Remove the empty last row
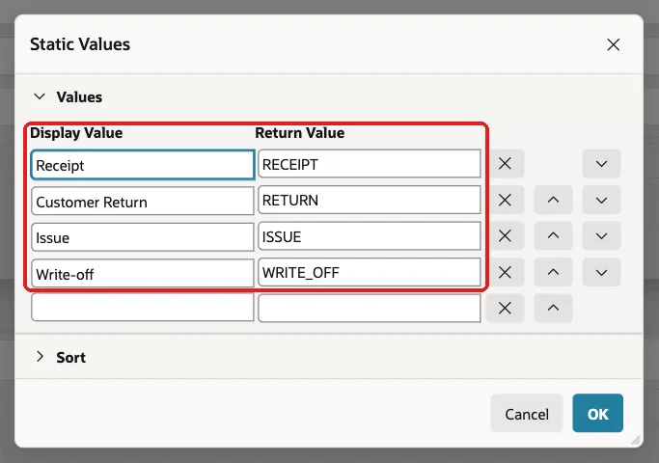Image resolution: width=659 pixels, height=463 pixels. coord(505,309)
